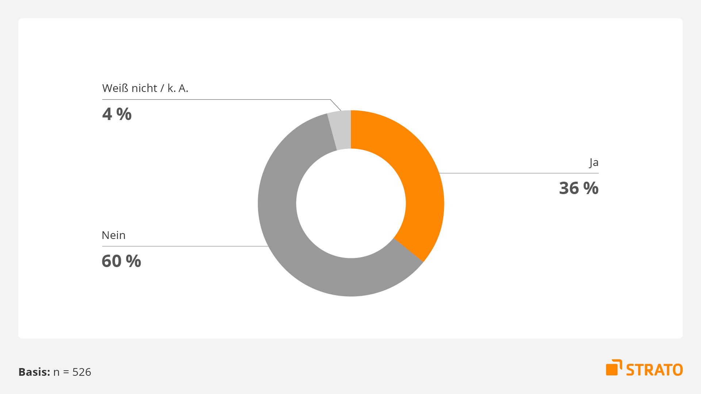Click the percent sign beside 60
Screen dimensions: 701x394
coord(133,261)
